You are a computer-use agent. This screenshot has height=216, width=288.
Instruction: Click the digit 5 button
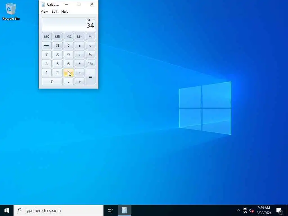57,64
